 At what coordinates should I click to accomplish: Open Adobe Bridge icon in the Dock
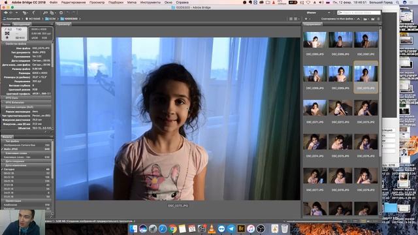click(x=241, y=228)
